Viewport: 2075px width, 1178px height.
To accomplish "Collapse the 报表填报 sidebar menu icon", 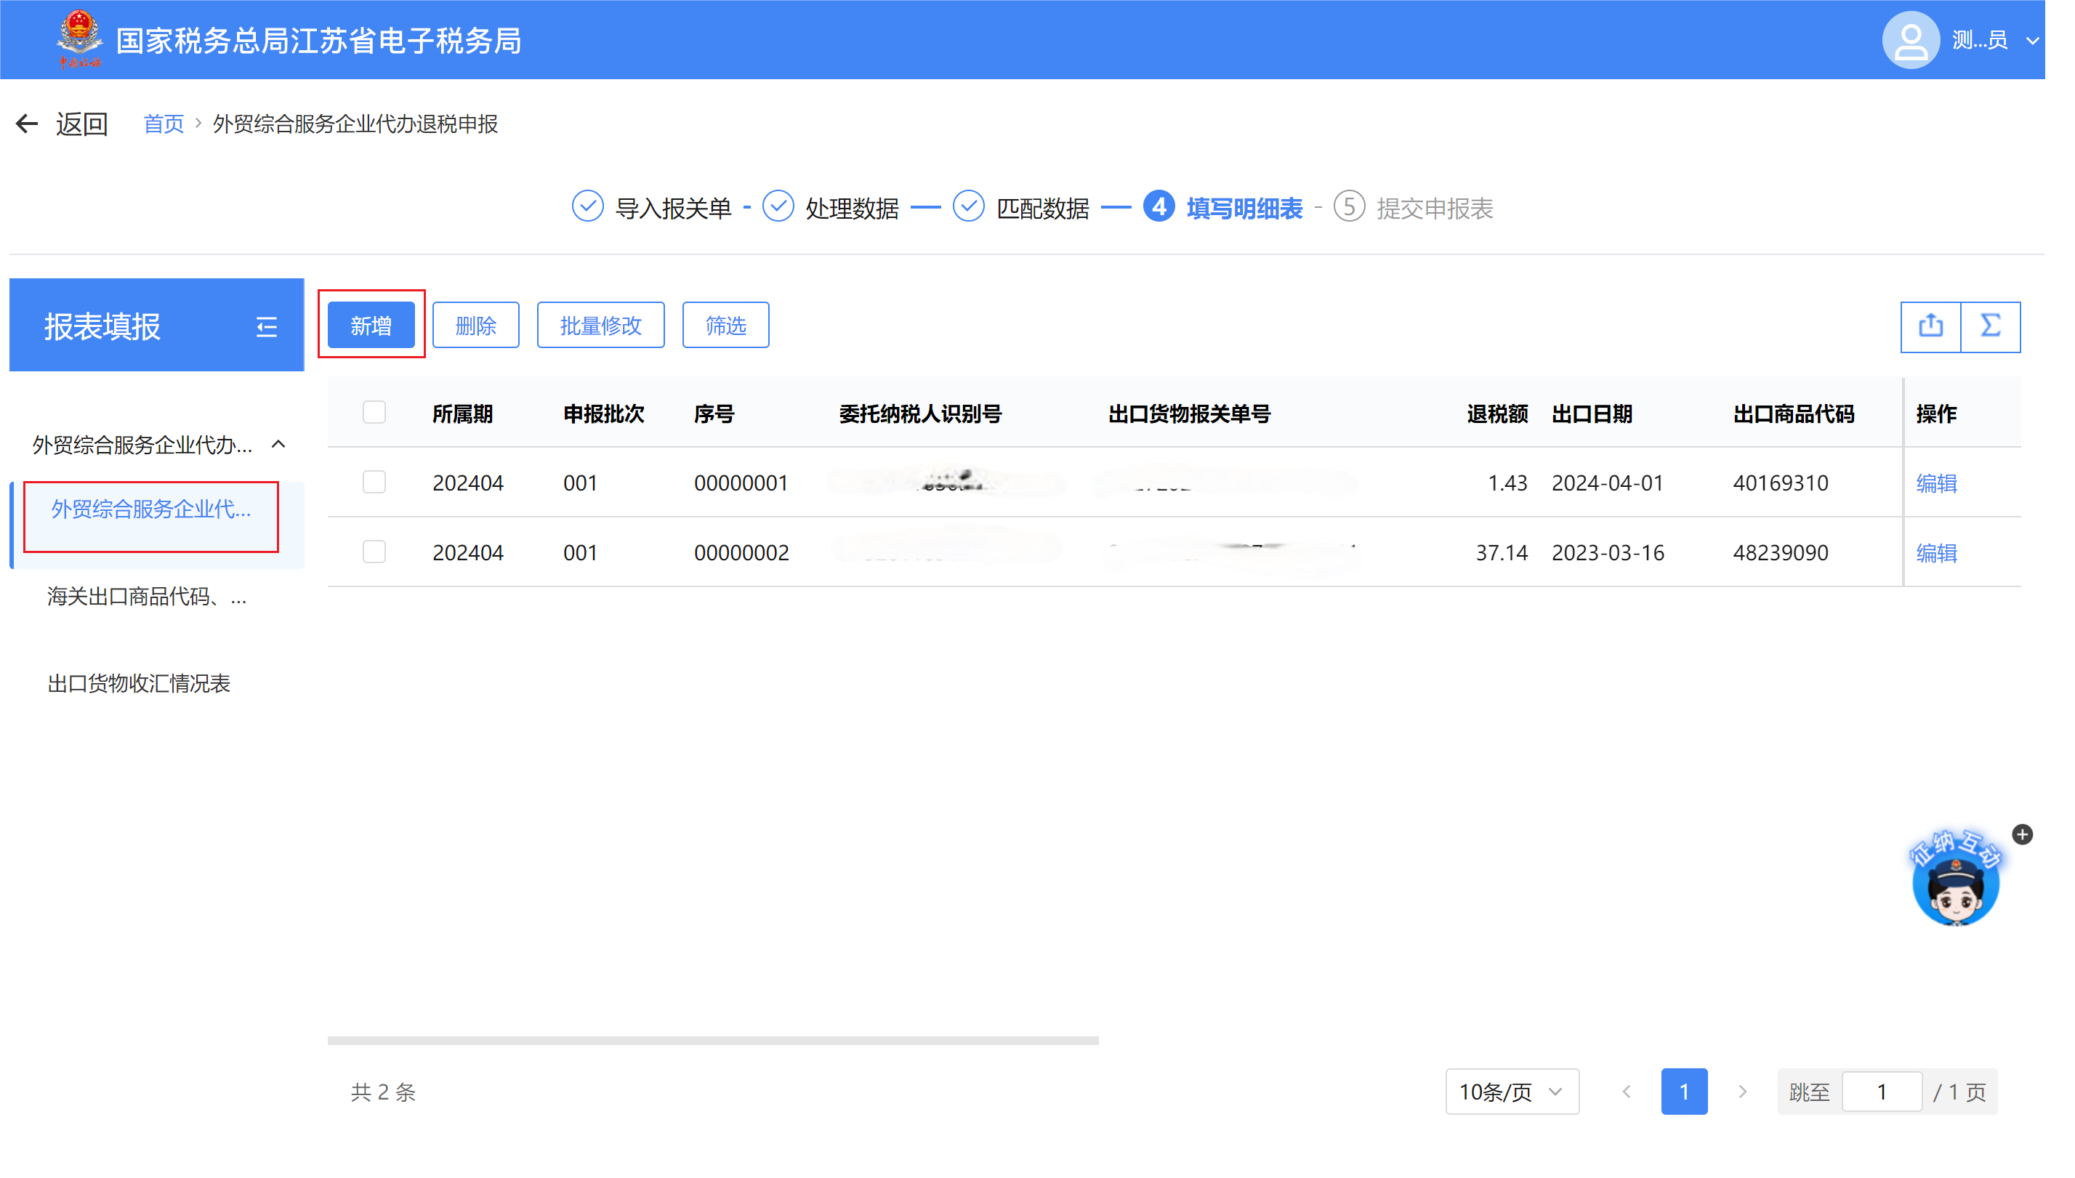I will pos(266,327).
